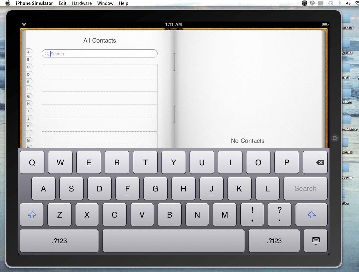Tap the W key

point(60,162)
